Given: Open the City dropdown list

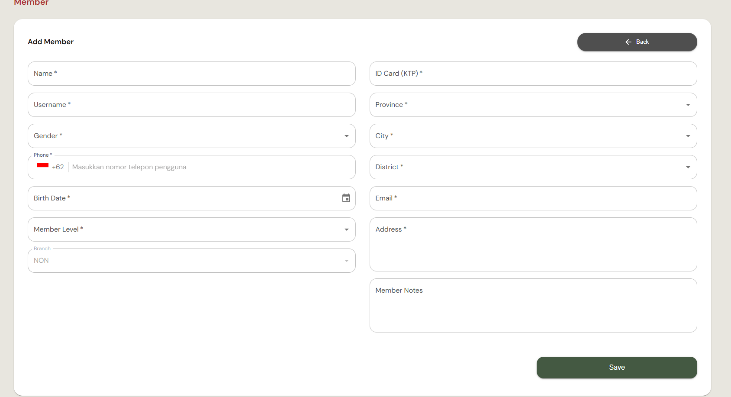Looking at the screenshot, I should pos(533,136).
